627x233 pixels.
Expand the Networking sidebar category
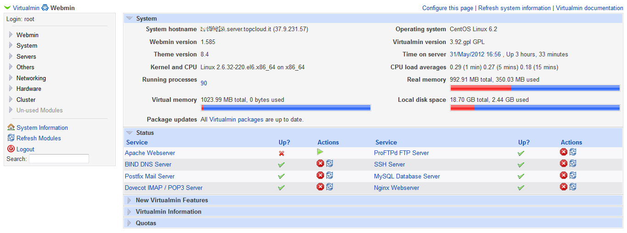coord(11,78)
